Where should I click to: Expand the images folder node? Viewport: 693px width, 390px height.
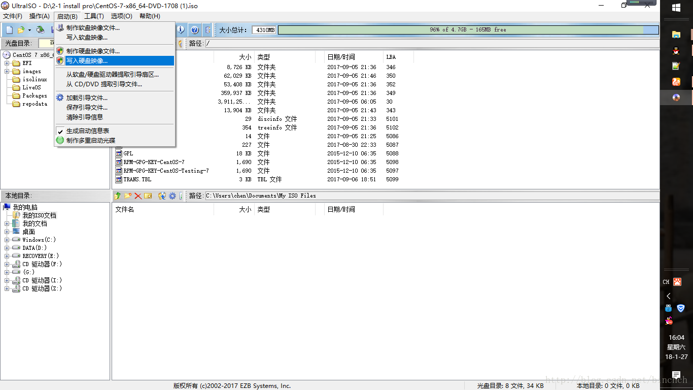[x=7, y=71]
